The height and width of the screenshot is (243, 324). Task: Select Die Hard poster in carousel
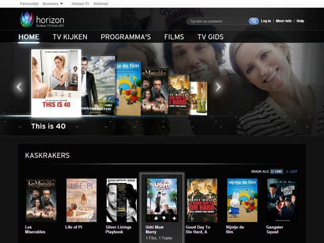[x=179, y=95]
